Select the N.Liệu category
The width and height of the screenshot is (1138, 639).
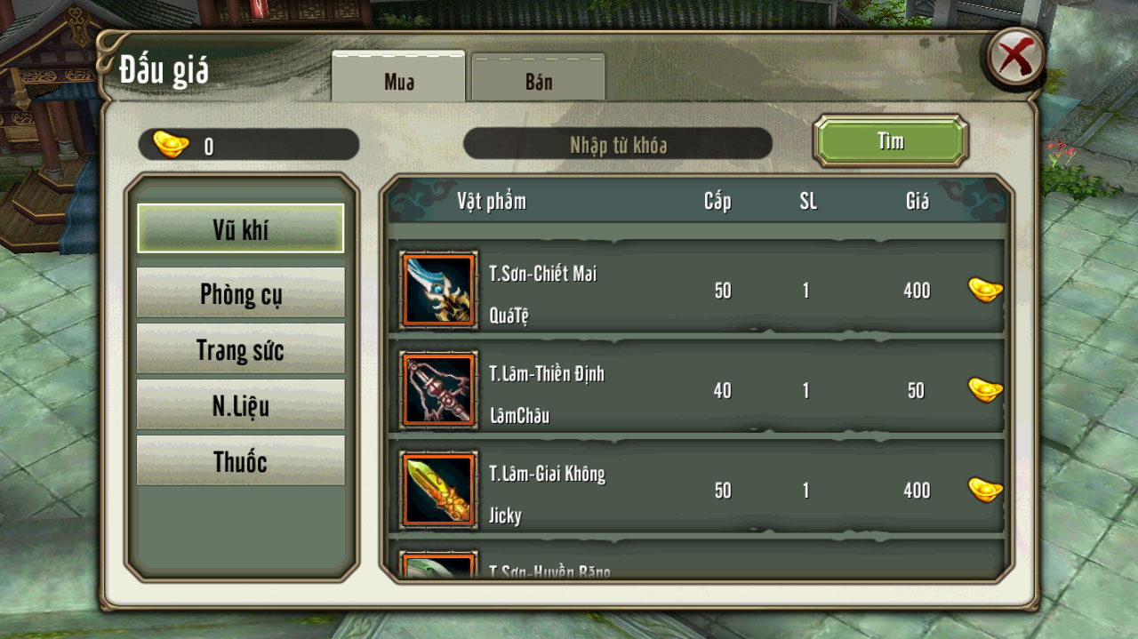point(240,405)
